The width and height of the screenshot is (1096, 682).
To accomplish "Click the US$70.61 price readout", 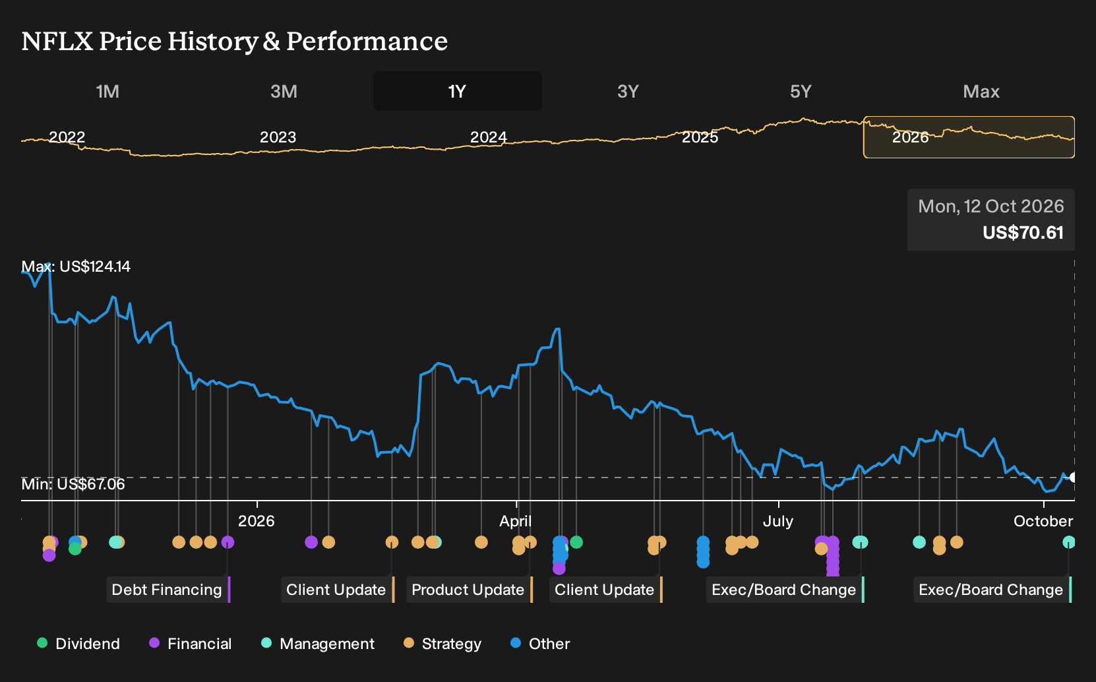I will coord(1023,233).
